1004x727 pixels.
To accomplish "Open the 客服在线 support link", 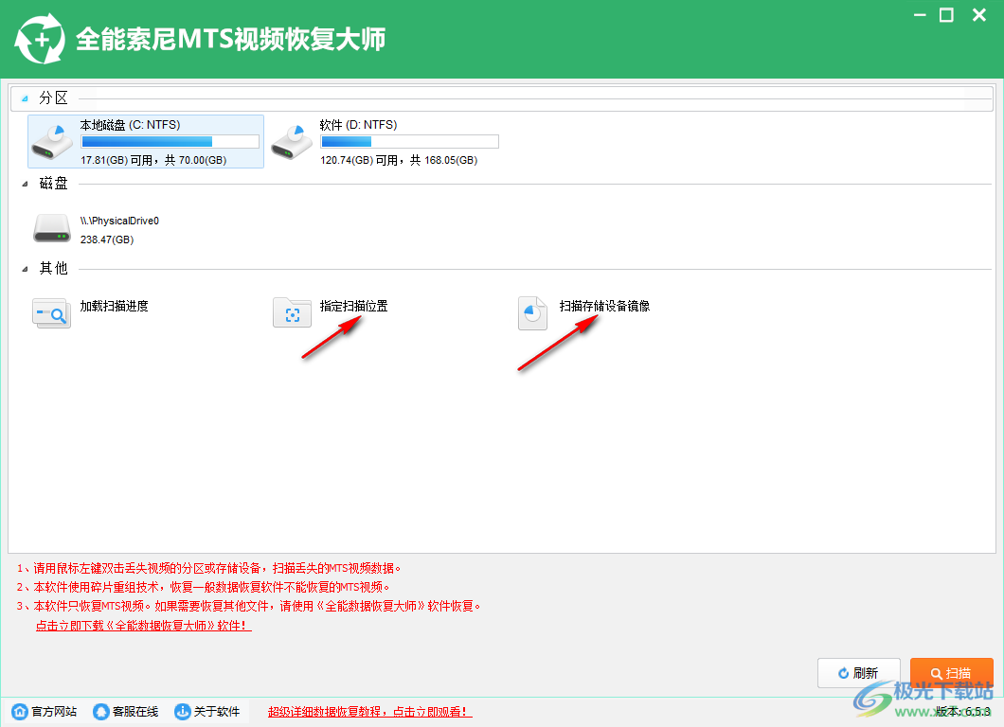I will point(135,711).
